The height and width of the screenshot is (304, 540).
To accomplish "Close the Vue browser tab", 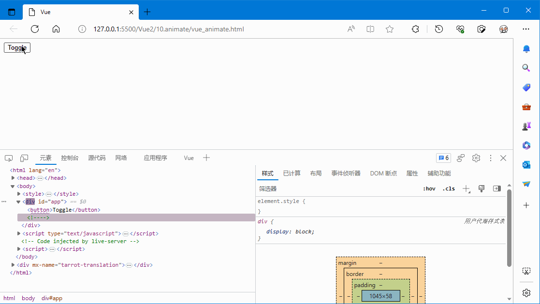I will (x=131, y=12).
